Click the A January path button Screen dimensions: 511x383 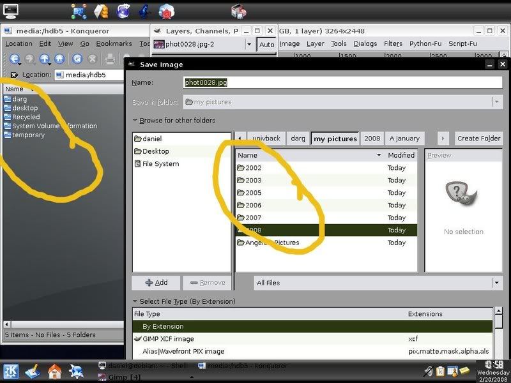pos(404,139)
